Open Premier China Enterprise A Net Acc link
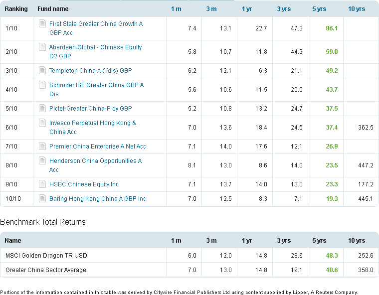The image size is (379, 295). [98, 147]
